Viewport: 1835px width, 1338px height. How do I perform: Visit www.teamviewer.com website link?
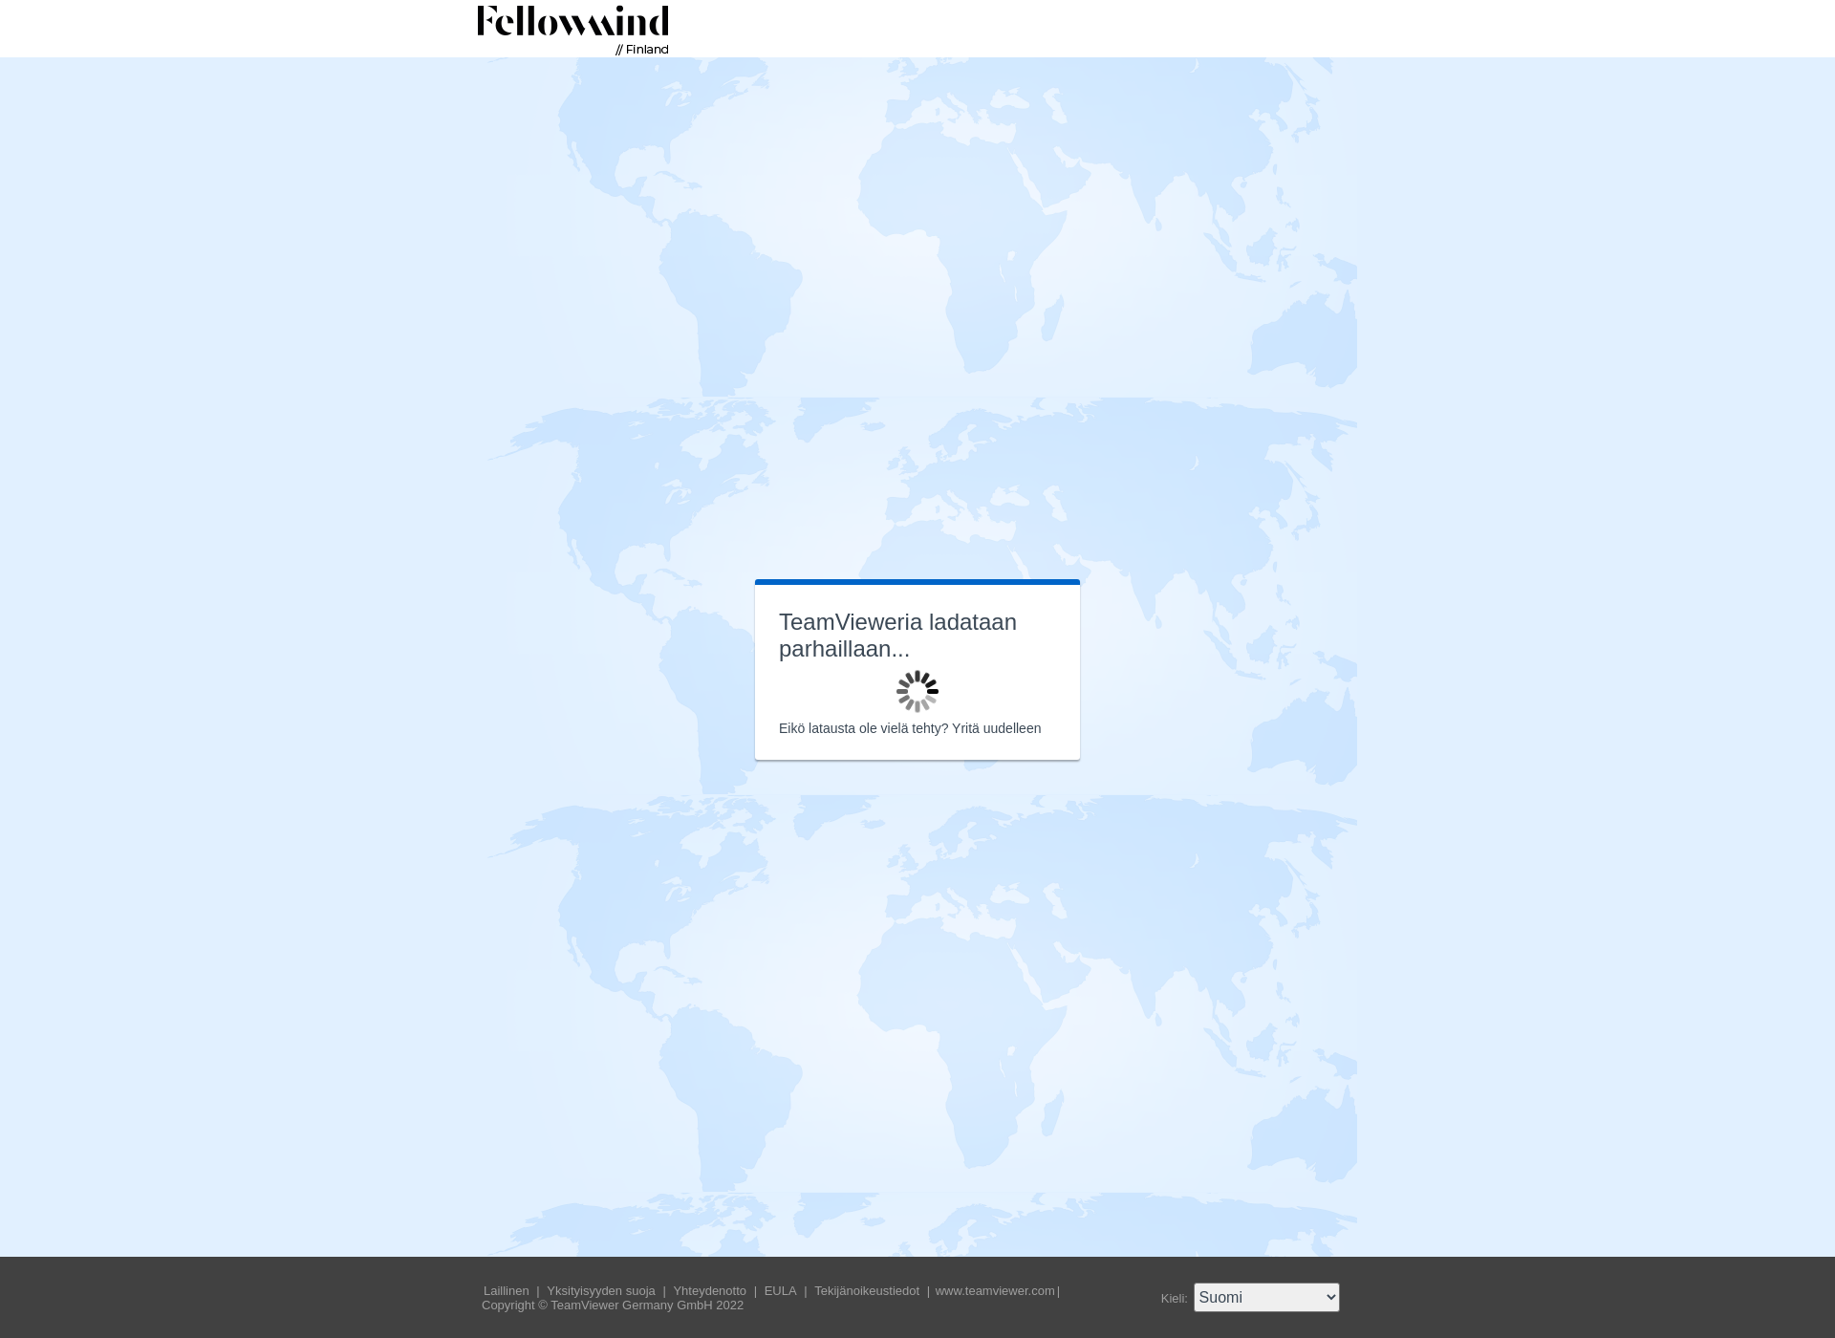pyautogui.click(x=993, y=1289)
